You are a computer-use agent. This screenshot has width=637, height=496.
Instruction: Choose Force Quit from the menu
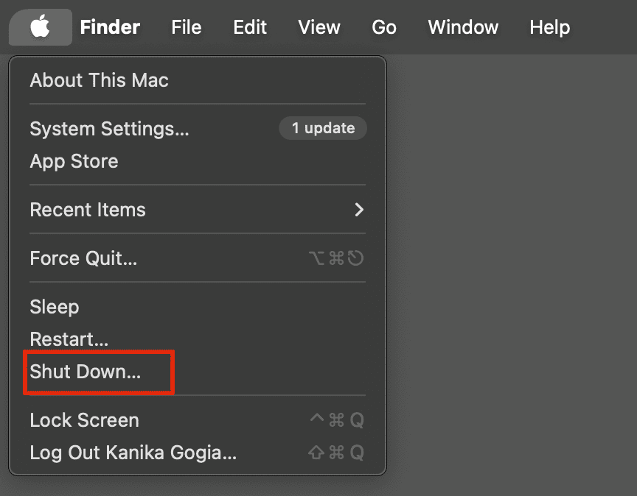tap(83, 258)
